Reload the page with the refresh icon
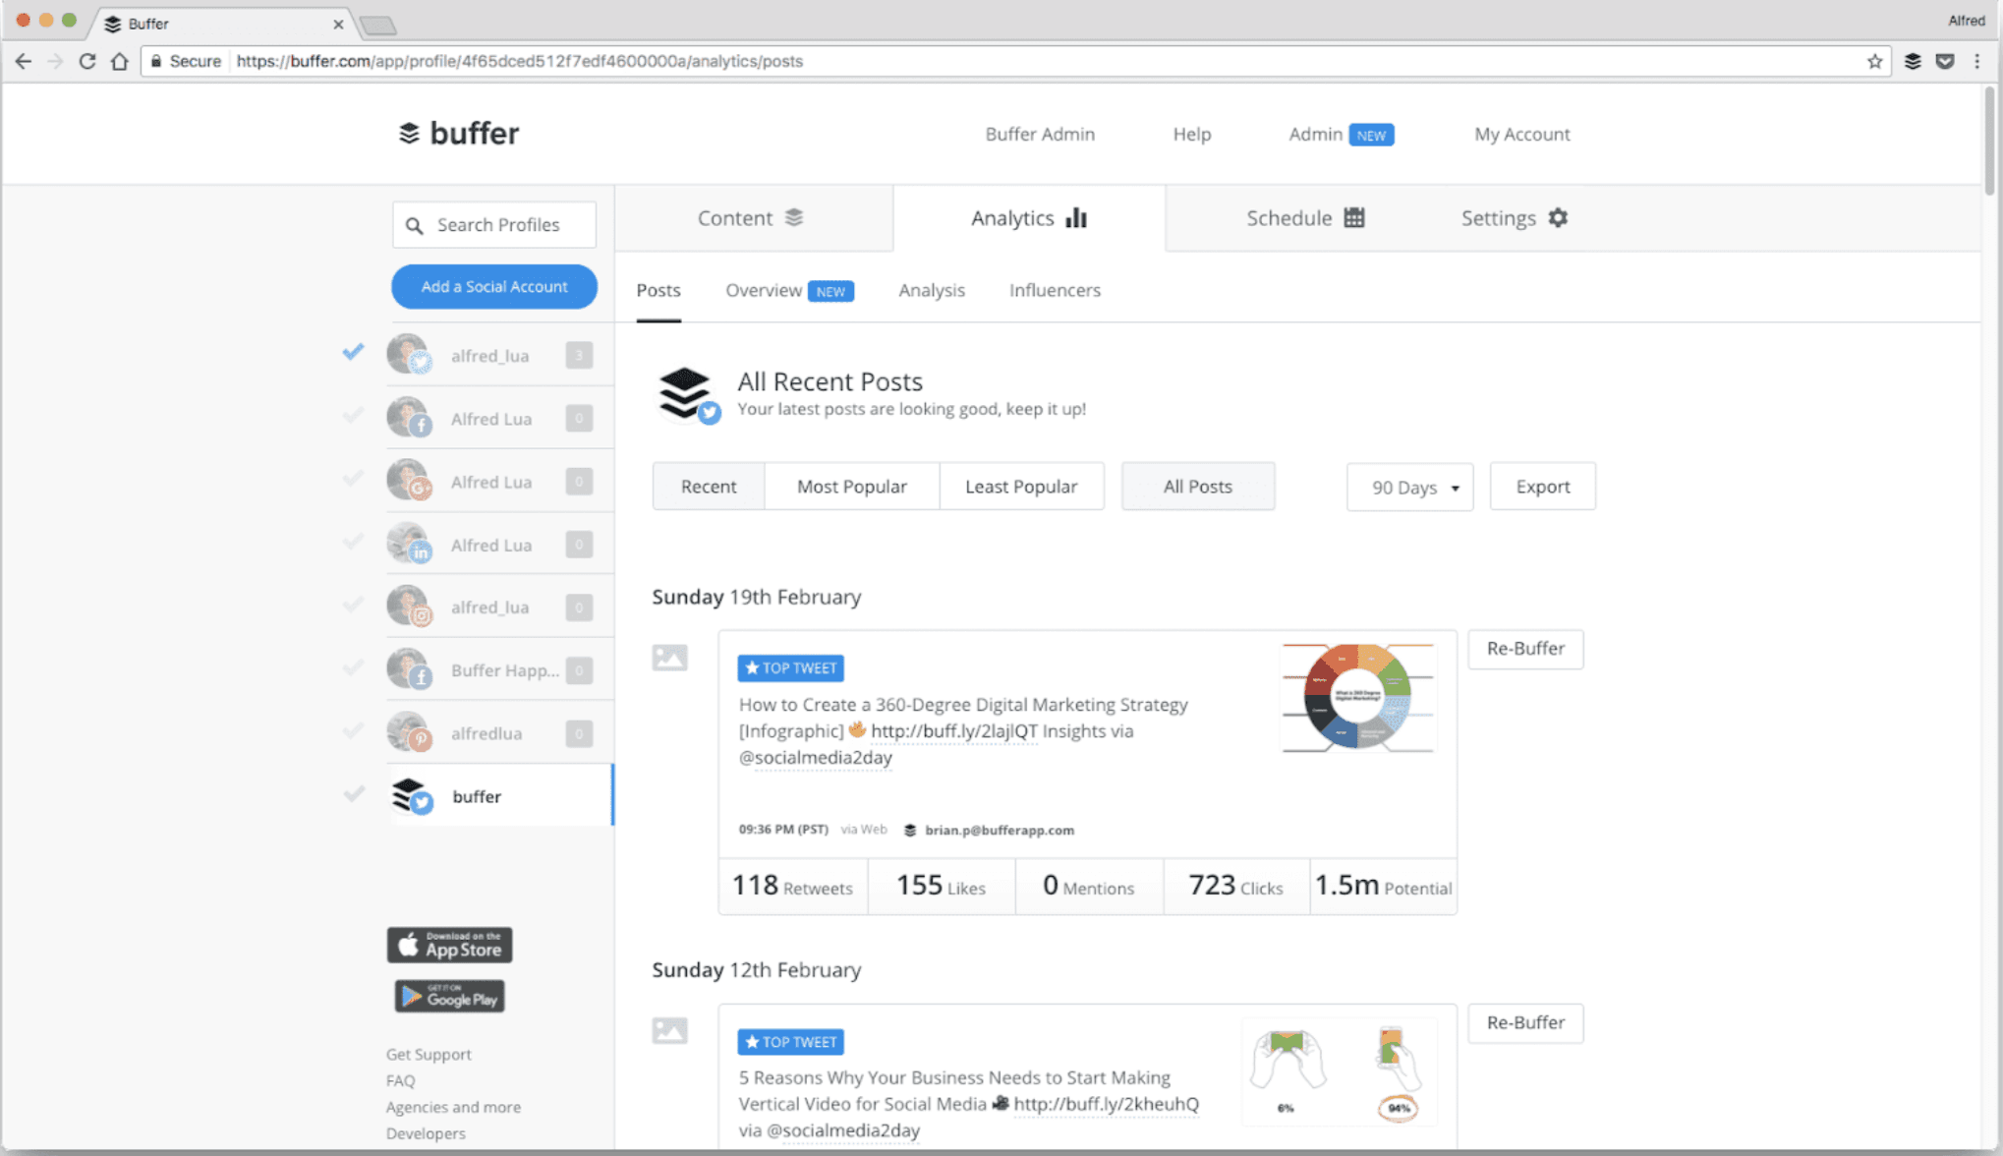 [87, 61]
